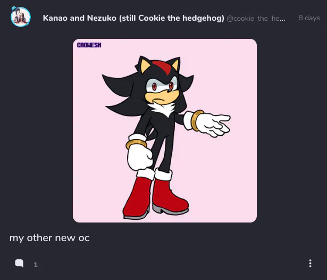Click the poster's circular avatar picture
327x280 pixels.
[x=21, y=17]
